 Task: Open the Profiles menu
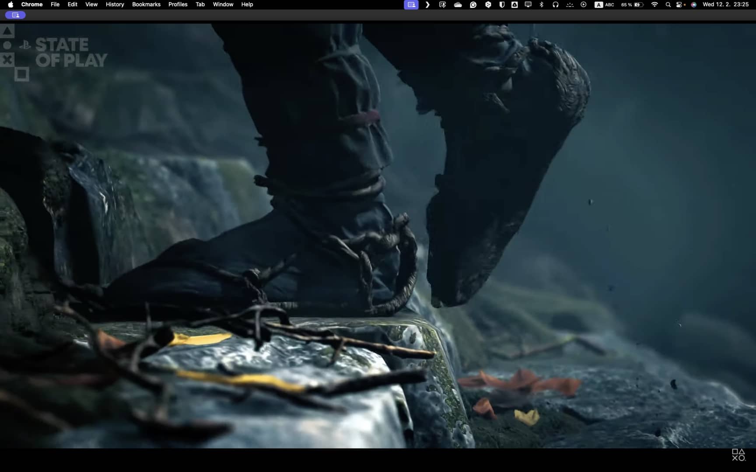pyautogui.click(x=178, y=4)
